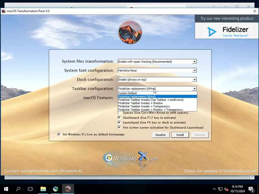Expand System files transformation dropdown
Viewport: 259px width, 194px height.
pos(195,62)
